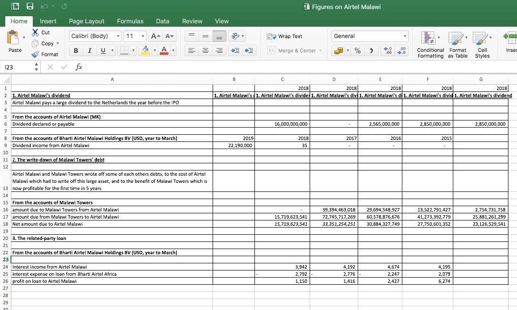The height and width of the screenshot is (310, 517).
Task: Apply the borders icon
Action: coord(124,50)
